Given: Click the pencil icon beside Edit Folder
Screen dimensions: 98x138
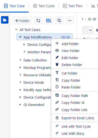Looking at the screenshot, I should click(x=57, y=57).
